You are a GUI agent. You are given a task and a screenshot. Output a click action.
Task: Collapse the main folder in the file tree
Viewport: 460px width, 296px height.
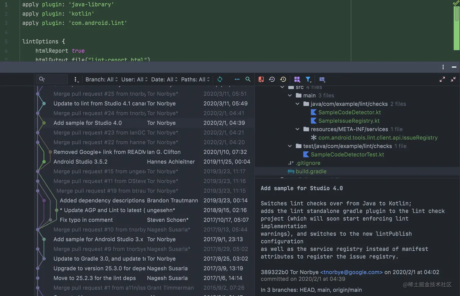pos(290,95)
